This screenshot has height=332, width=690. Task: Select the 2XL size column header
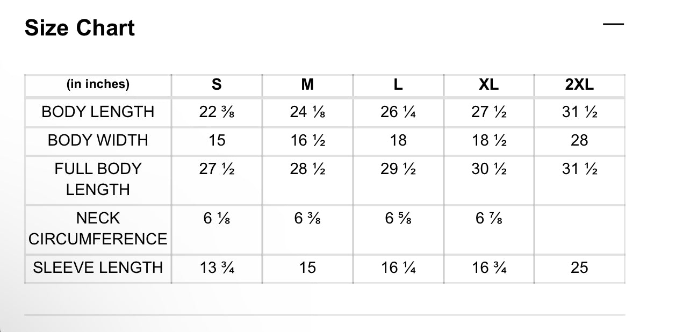tap(579, 84)
